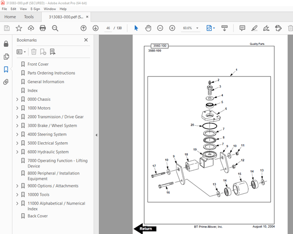Switch to the Tools tab
Viewport: 293px width, 234px height.
(29, 17)
